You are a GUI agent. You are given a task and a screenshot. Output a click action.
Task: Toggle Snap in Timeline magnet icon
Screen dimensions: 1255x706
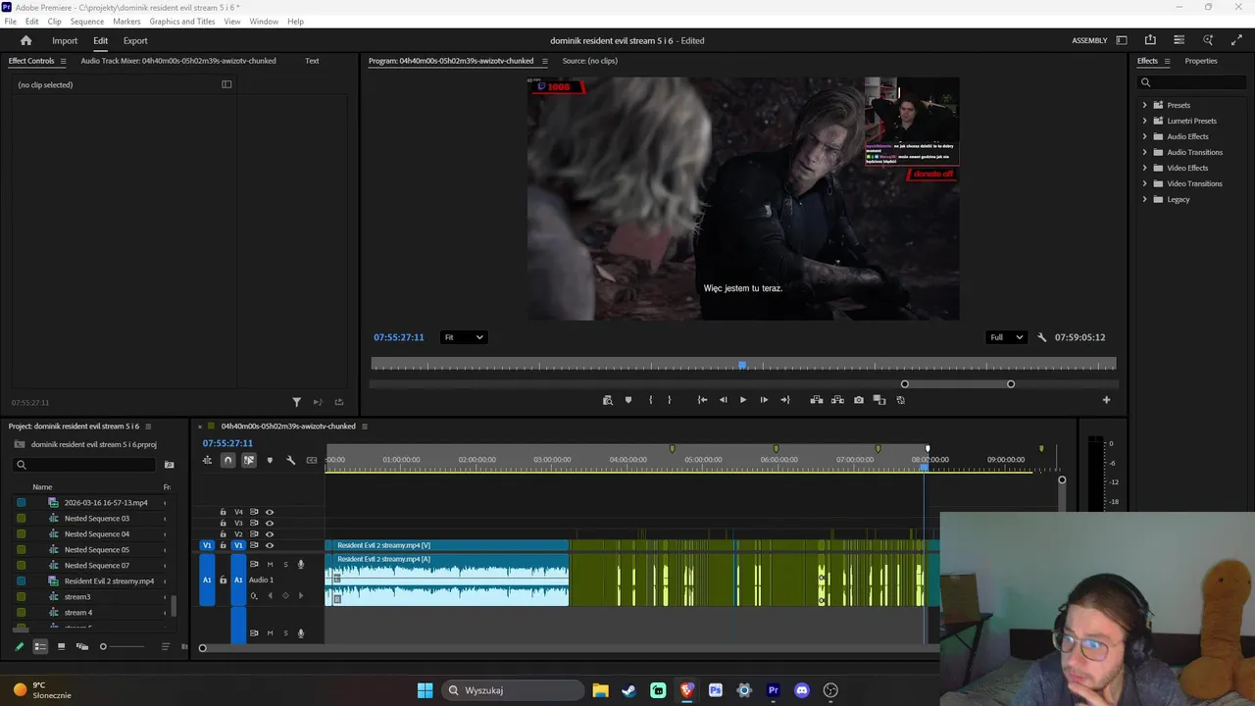click(227, 460)
